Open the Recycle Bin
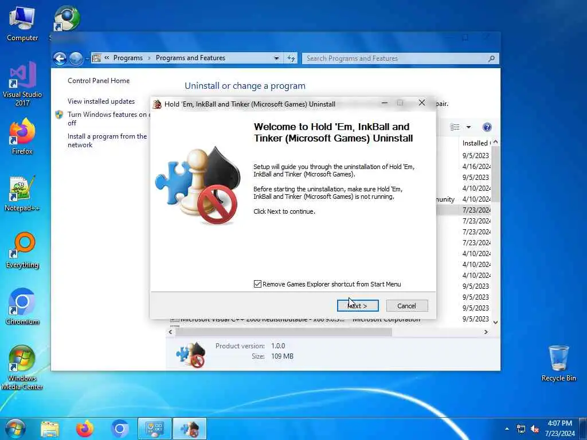This screenshot has width=587, height=440. pos(558,364)
